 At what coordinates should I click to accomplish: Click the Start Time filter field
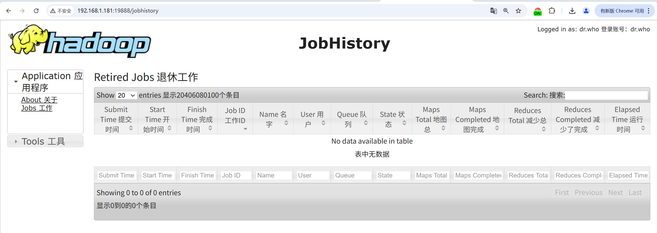coord(158,175)
